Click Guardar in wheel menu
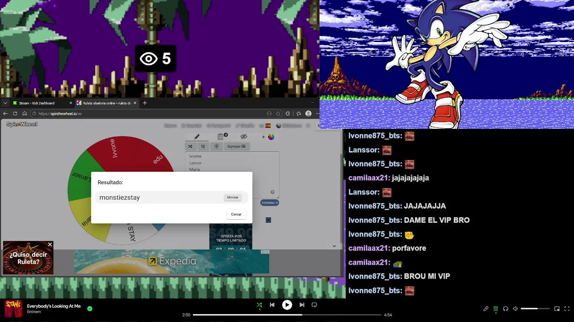Viewport: 574px width, 322px height. tap(191, 126)
